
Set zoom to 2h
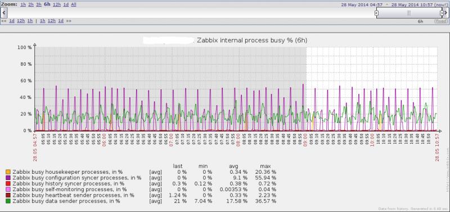31,4
